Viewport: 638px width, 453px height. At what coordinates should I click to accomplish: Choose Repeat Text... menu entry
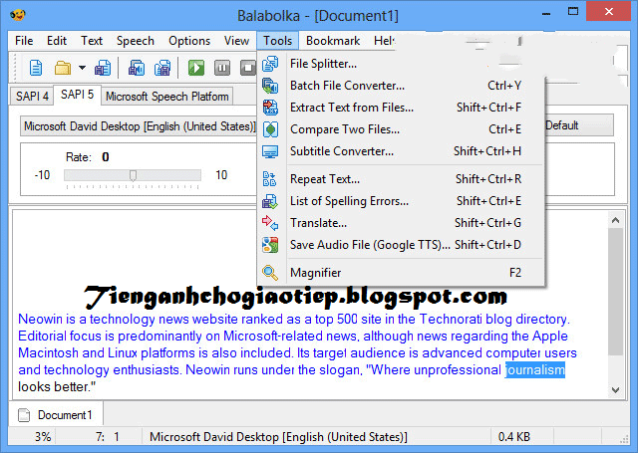point(401,179)
